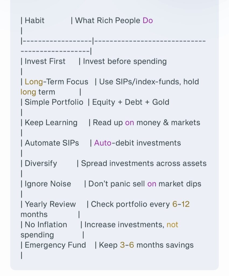This screenshot has width=229, height=276.
Task: Click the "Habit" column header text
Action: click(34, 20)
